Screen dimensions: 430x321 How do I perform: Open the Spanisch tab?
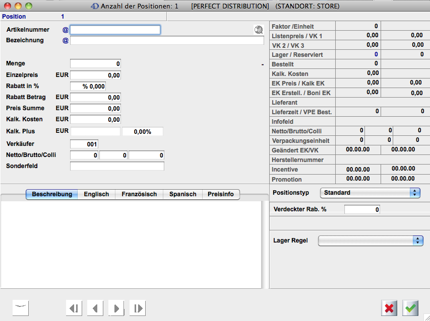(x=182, y=194)
